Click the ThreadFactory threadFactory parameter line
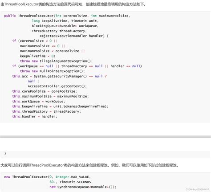Viewport: 211px width, 192px height. point(59,31)
